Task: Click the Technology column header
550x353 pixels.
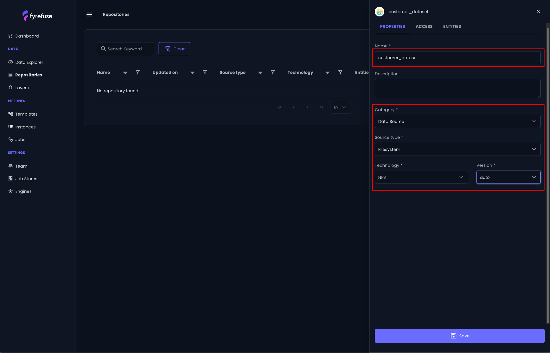Action: pos(300,72)
